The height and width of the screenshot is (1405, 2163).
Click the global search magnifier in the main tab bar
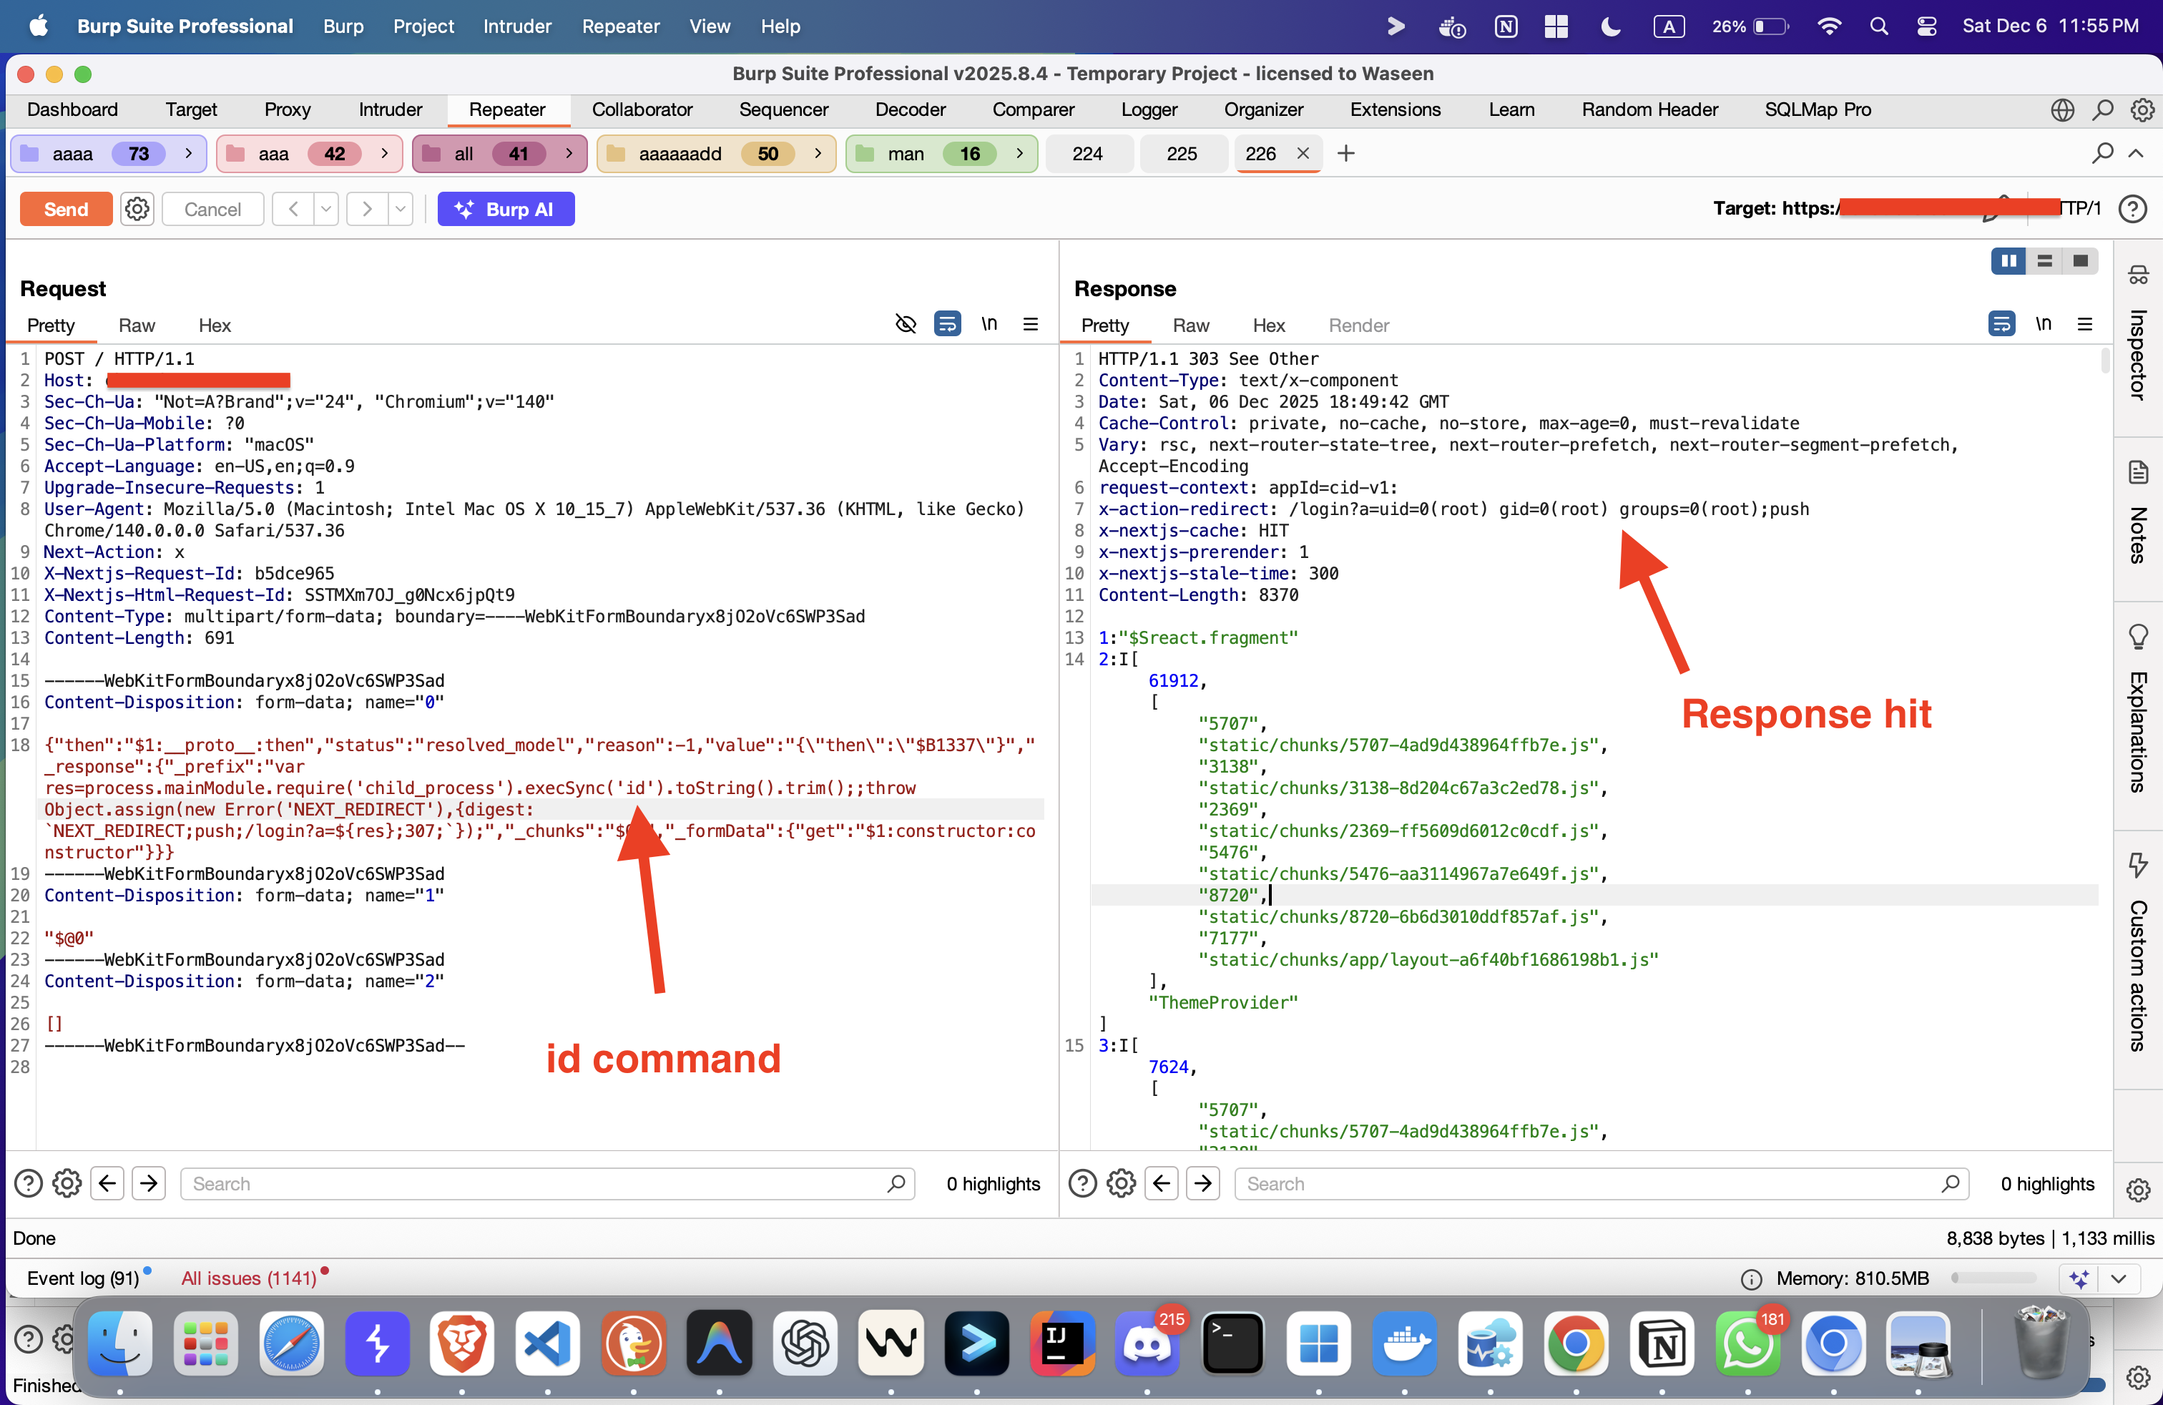[x=2102, y=110]
